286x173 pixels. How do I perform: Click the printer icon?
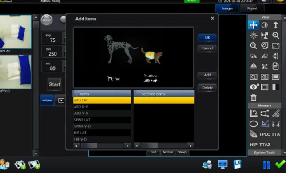click(207, 164)
